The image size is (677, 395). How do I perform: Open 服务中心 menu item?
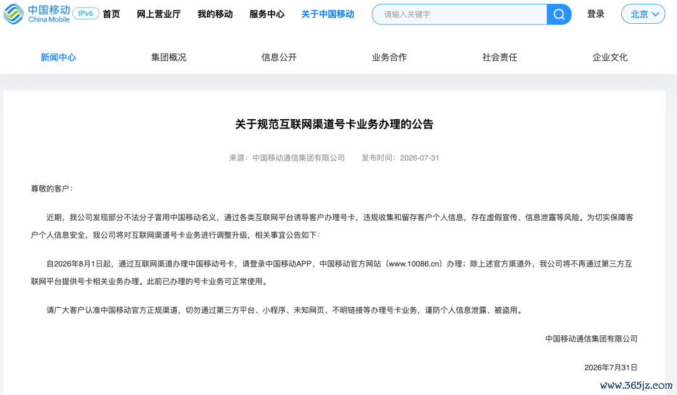267,14
